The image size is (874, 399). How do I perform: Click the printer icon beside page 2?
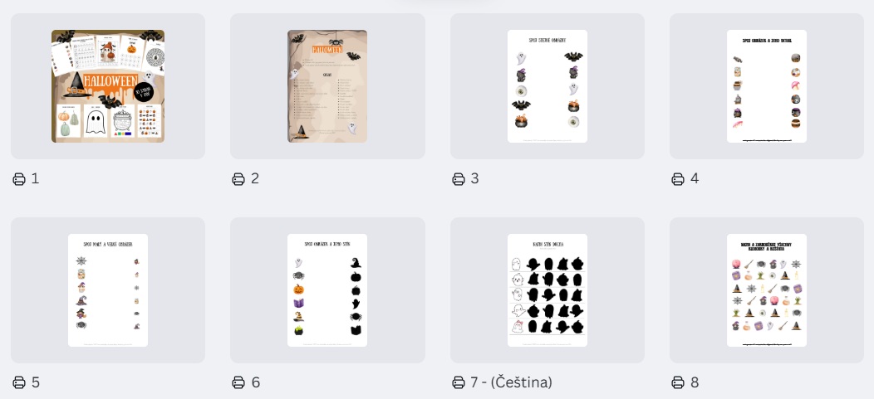238,178
